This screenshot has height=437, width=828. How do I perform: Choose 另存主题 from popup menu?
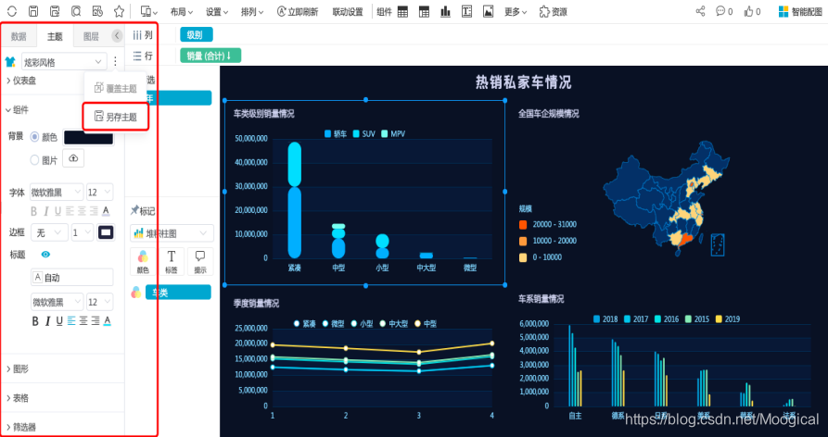point(116,117)
